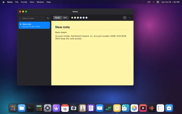Open Voice Memos waveform icon in dock
The width and height of the screenshot is (182, 114).
152,108
